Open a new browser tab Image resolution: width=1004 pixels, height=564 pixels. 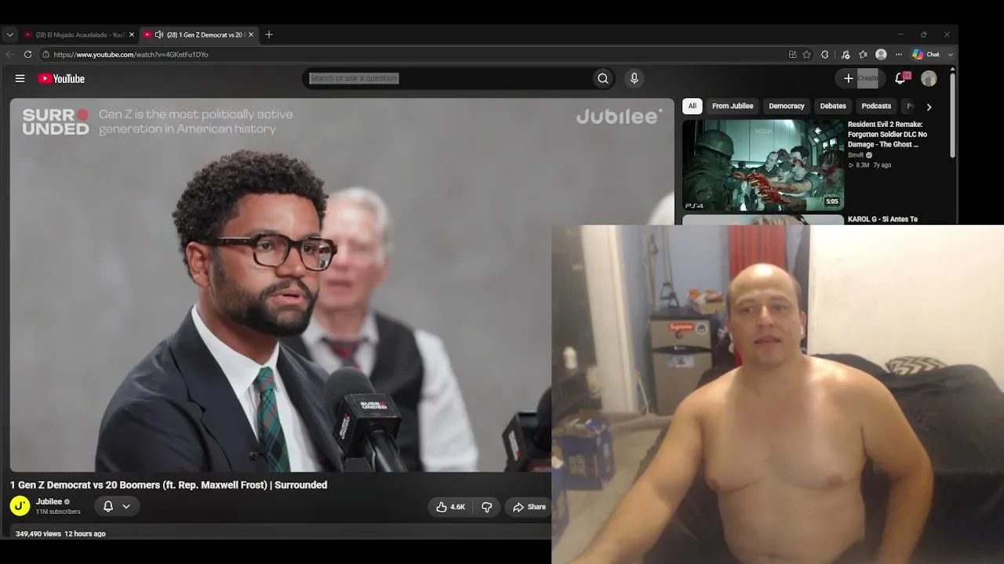pos(268,34)
